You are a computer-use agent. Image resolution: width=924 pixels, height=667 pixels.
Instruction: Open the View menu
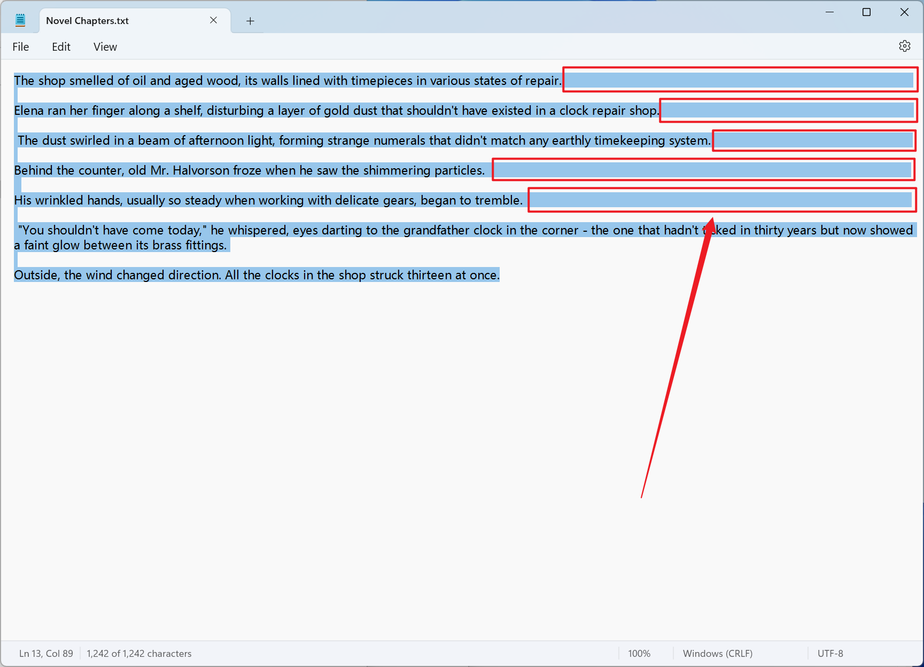[105, 47]
